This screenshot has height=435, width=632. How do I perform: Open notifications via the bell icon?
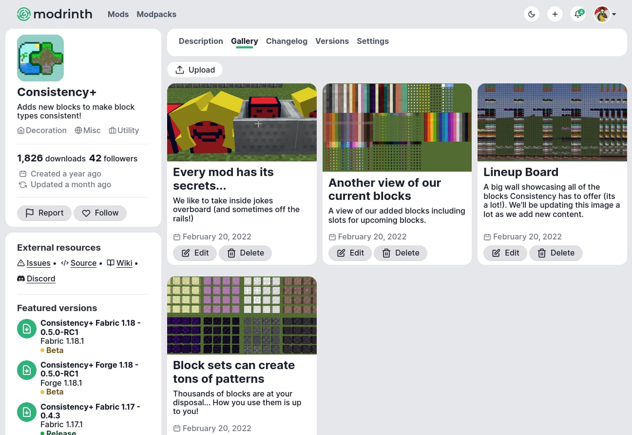(578, 14)
